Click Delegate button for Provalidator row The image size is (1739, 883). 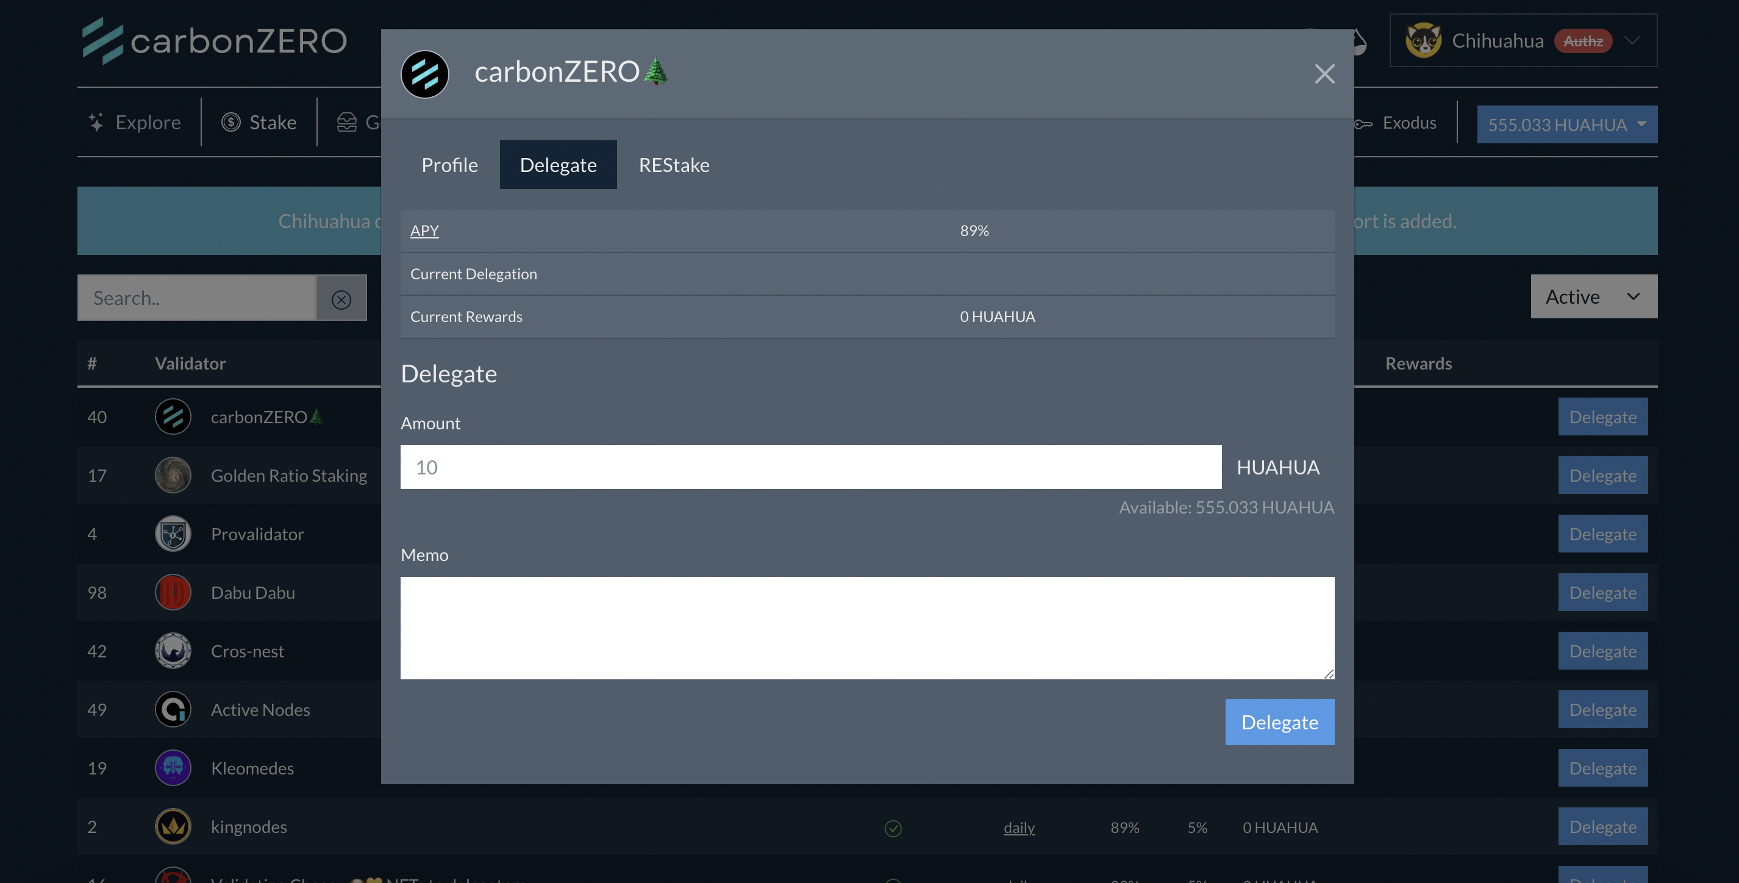pos(1602,534)
